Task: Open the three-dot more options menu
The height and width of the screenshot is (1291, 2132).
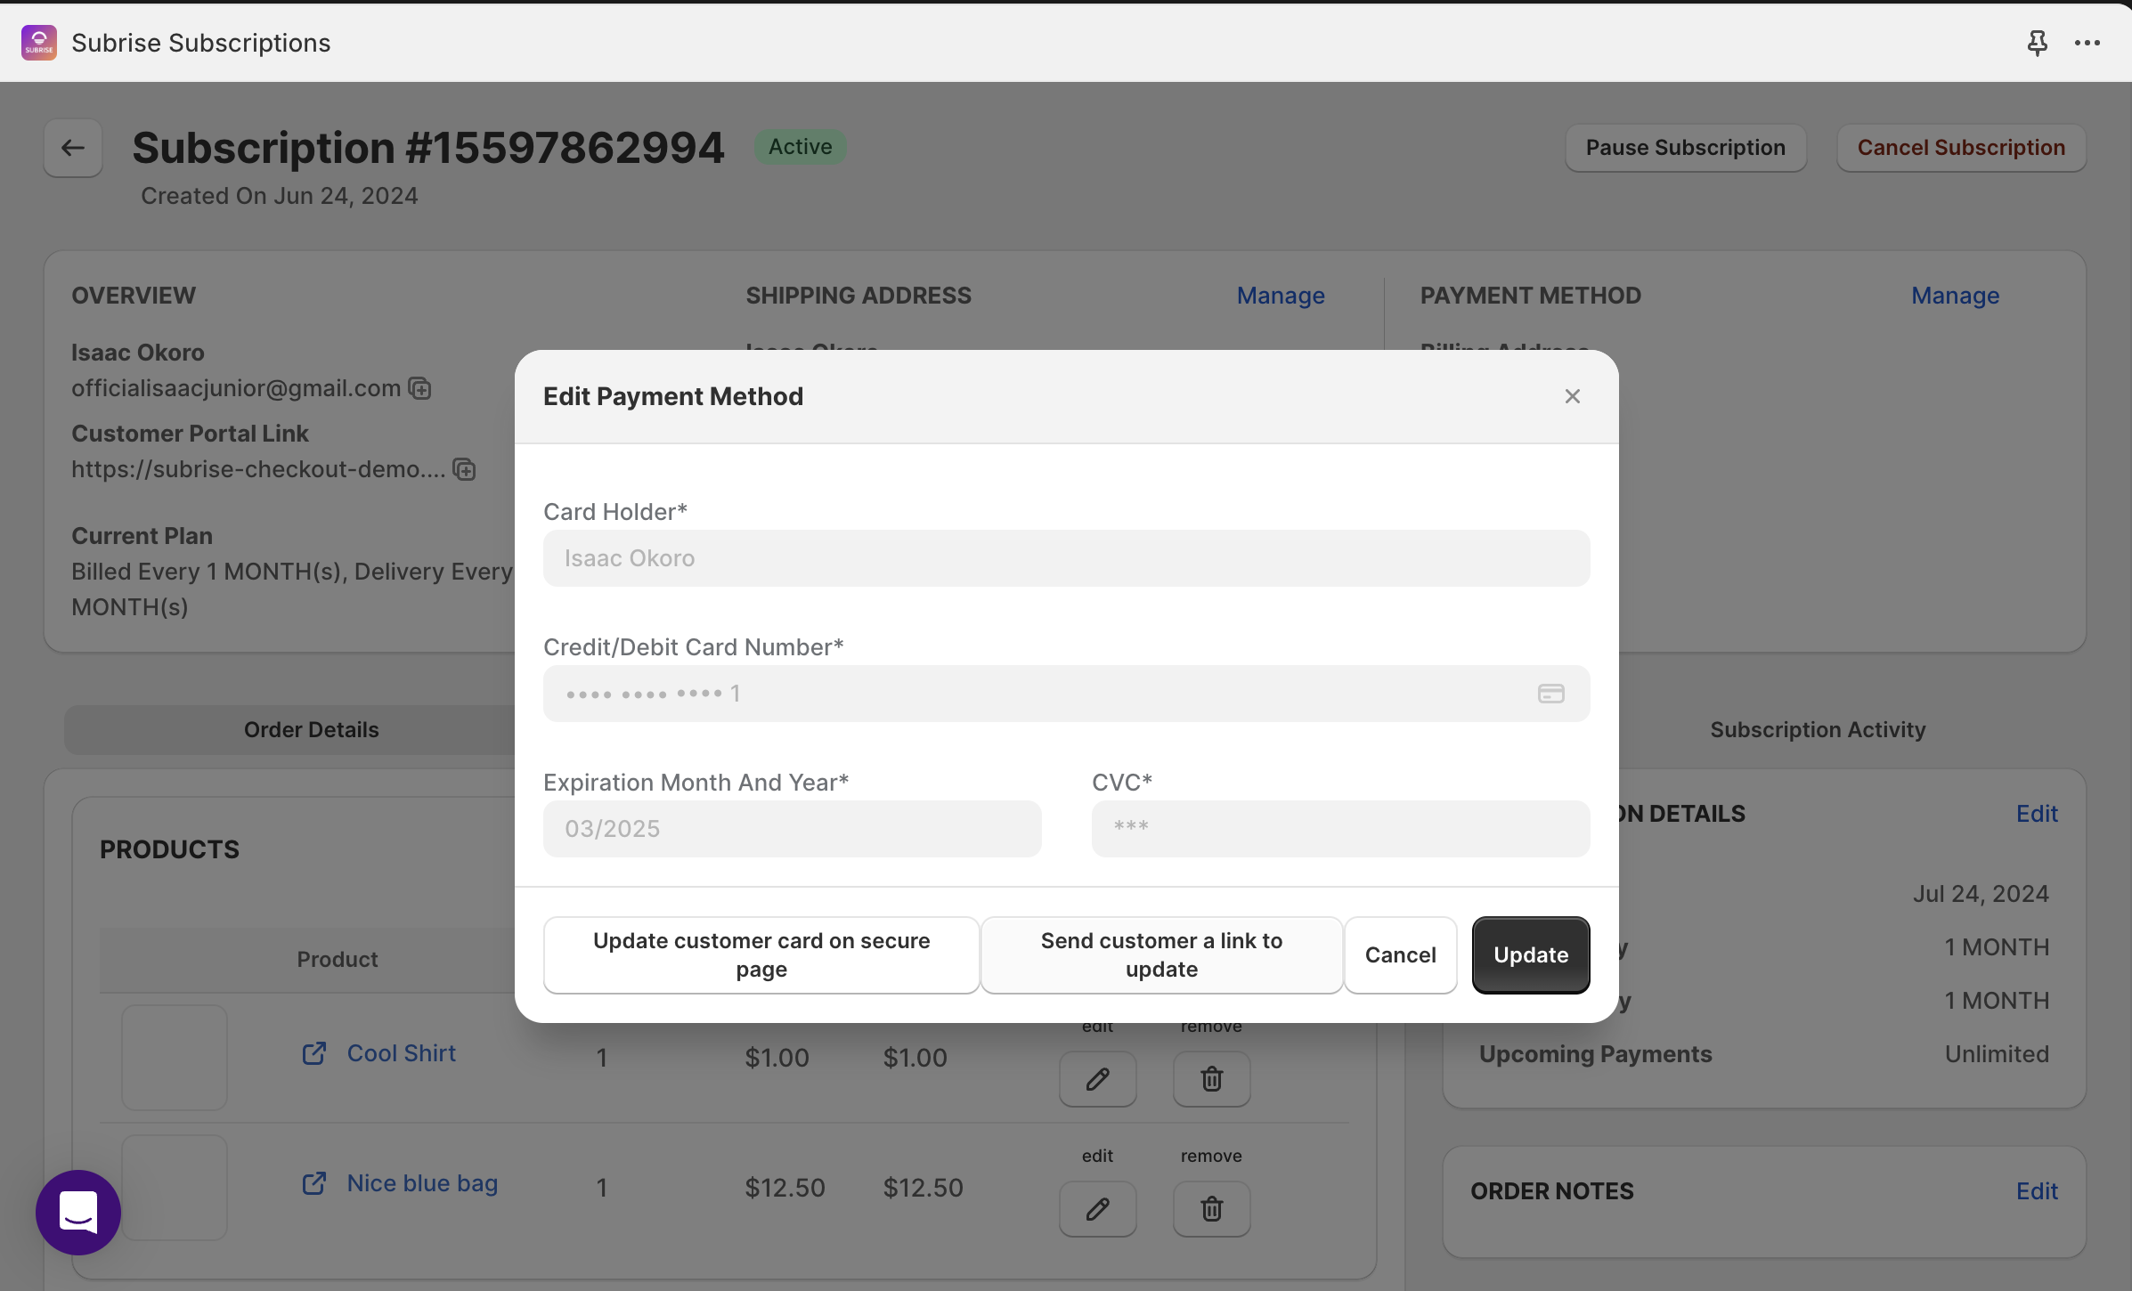Action: tap(2087, 43)
